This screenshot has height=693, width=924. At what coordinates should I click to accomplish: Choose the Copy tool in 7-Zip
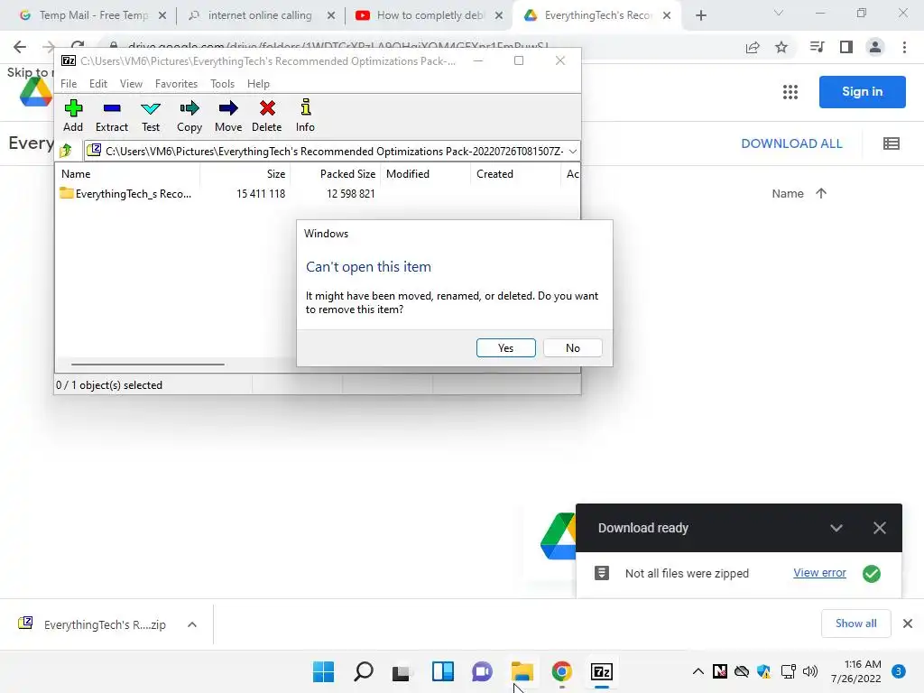click(x=189, y=116)
